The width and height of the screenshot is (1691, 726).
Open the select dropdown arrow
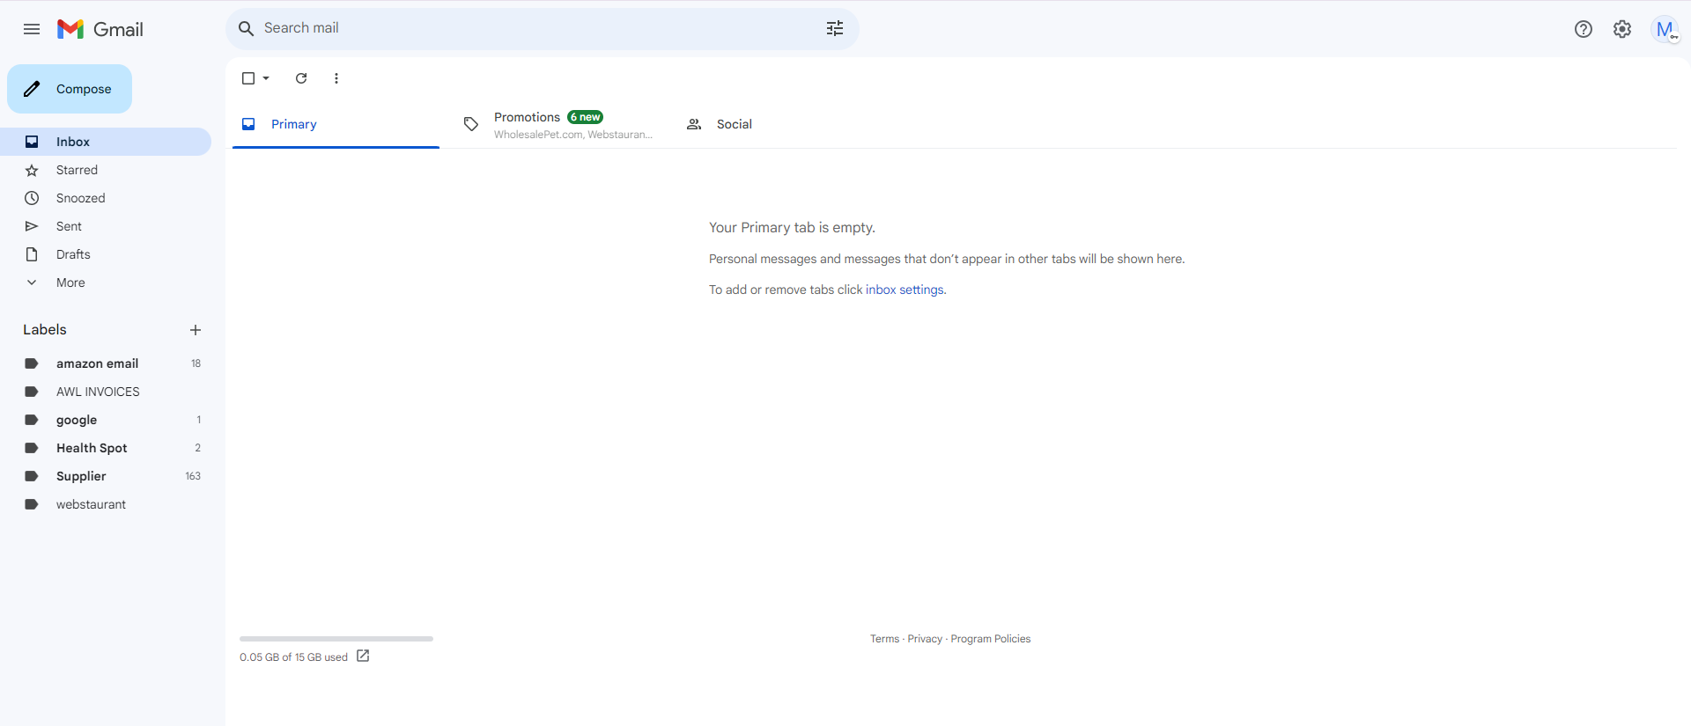266,78
